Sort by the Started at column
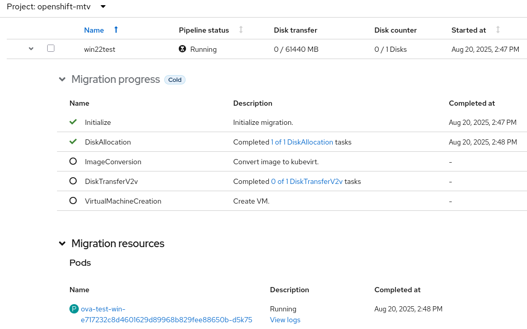Image resolution: width=527 pixels, height=329 pixels. pyautogui.click(x=498, y=30)
